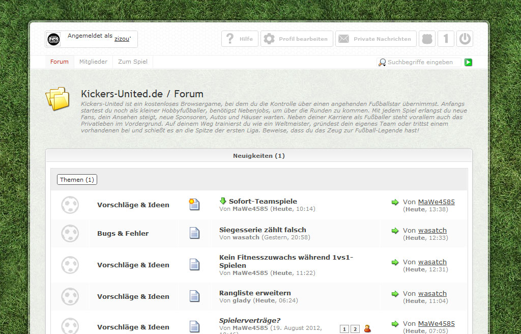Viewport: 521px width, 334px height.
Task: Click the user avatar next to Angemeldet als
Action: (53, 39)
